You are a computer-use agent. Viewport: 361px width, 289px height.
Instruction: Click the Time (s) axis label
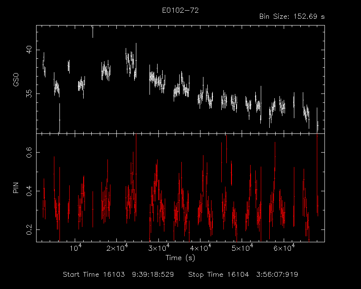coord(180,258)
